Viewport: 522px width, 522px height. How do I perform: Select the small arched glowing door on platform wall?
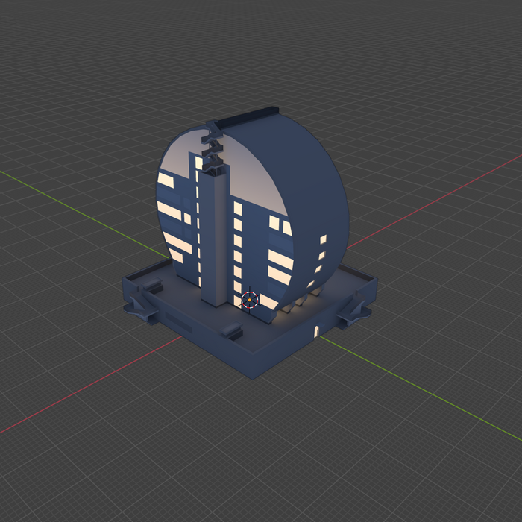[316, 331]
